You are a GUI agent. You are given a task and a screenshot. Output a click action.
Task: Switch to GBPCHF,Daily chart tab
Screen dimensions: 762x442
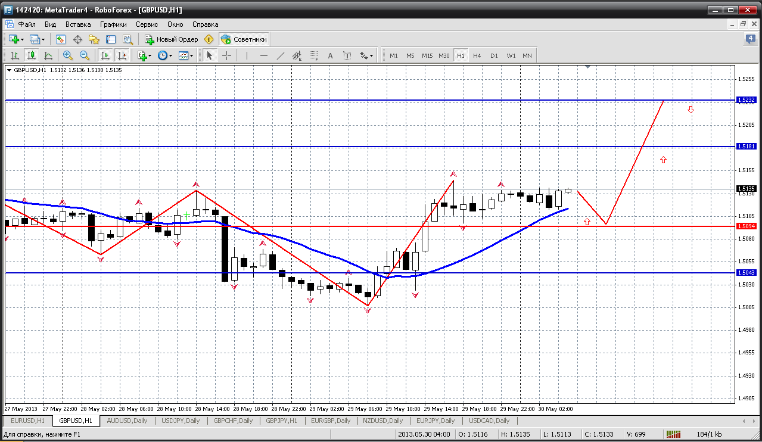click(234, 421)
